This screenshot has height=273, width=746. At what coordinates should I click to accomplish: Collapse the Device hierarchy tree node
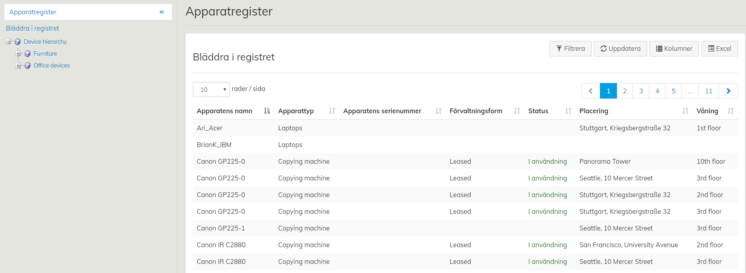[x=8, y=42]
